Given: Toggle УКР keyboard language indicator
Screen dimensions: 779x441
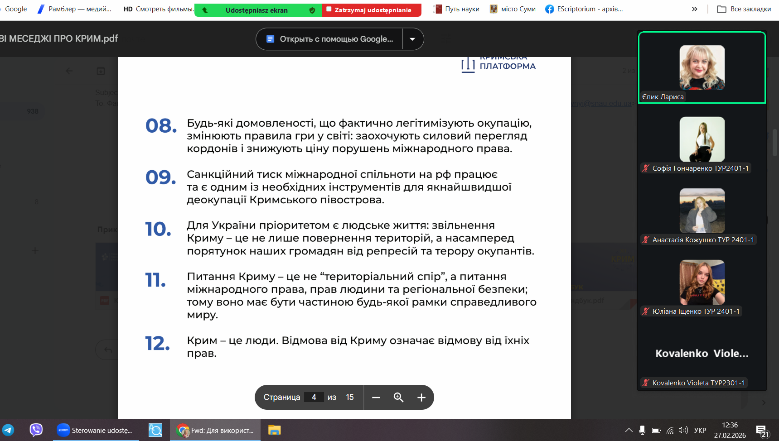Looking at the screenshot, I should coord(700,430).
